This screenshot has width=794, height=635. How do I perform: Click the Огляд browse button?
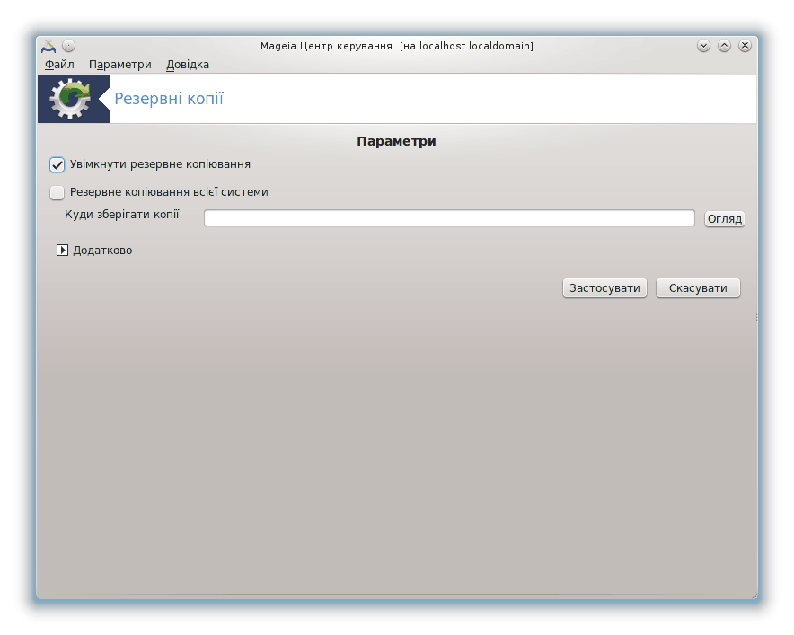point(724,219)
